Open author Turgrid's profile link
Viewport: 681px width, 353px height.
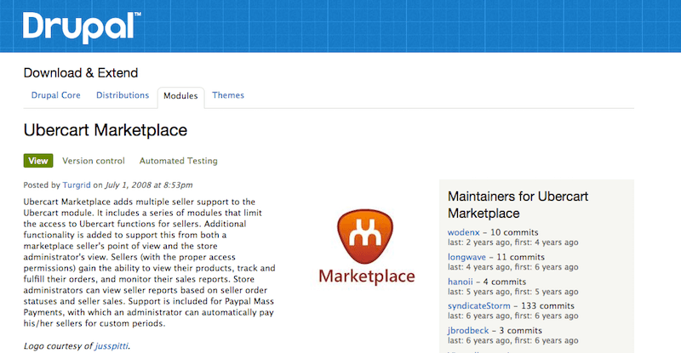(77, 185)
